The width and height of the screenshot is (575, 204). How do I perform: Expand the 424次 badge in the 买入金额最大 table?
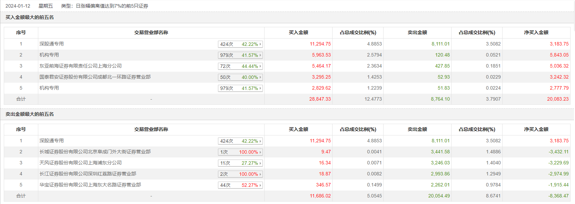(x=240, y=44)
